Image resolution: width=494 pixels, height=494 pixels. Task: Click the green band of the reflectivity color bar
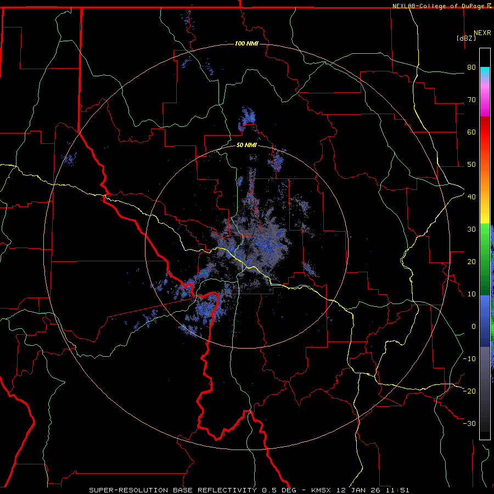pos(485,260)
